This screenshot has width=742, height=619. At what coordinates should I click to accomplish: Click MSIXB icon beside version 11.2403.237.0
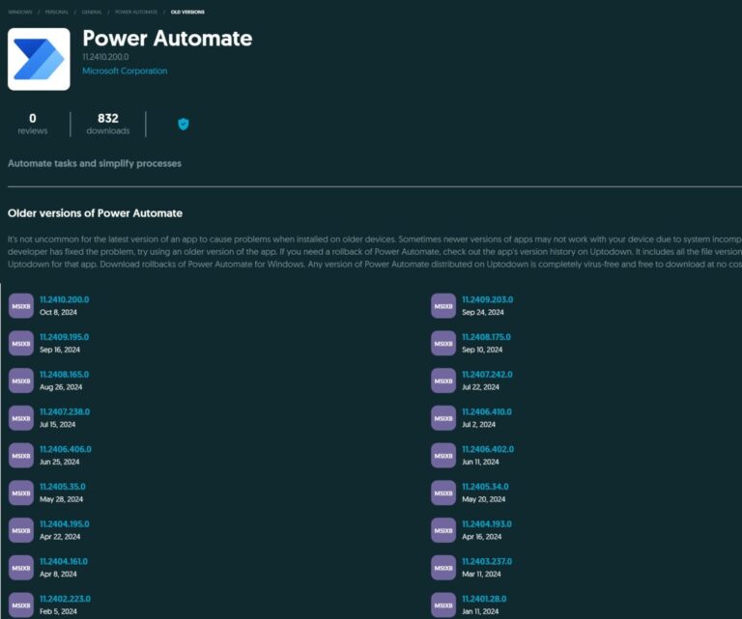443,568
